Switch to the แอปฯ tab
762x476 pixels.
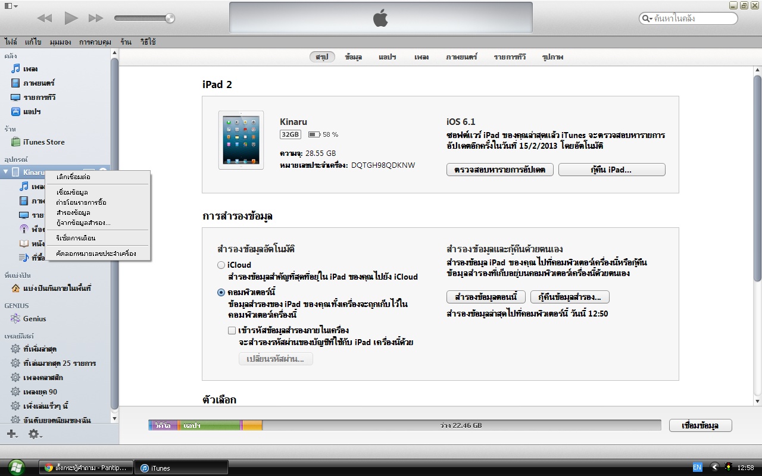[x=388, y=57]
